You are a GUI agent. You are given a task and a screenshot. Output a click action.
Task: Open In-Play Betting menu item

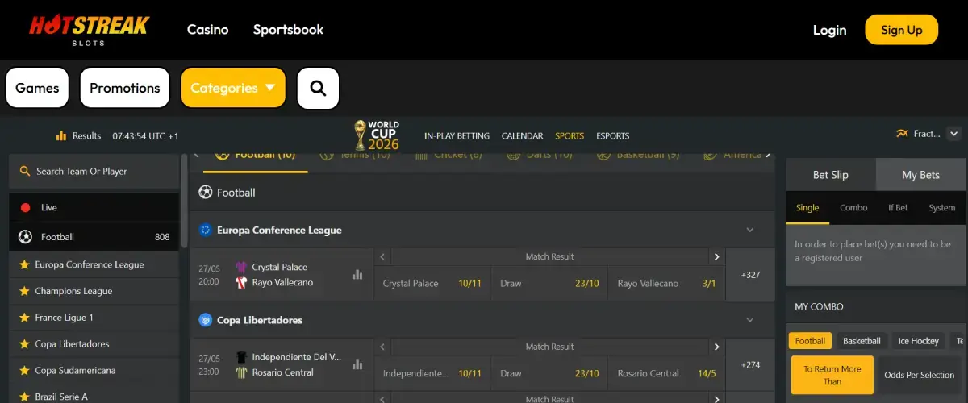457,136
